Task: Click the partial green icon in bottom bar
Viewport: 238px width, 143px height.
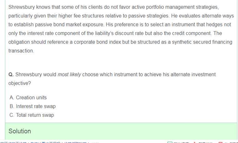Action: click(x=170, y=142)
